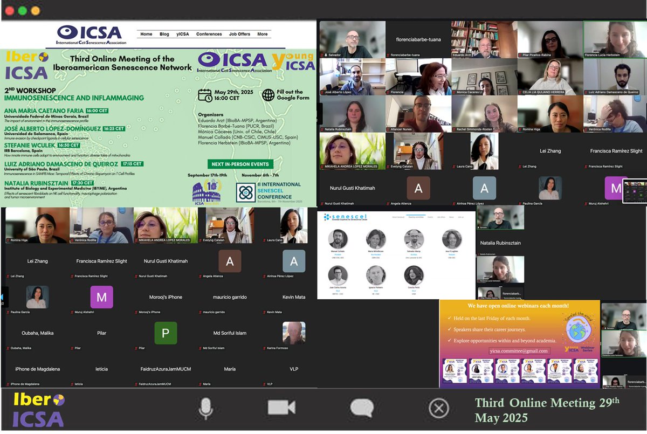Click the green P avatar for Pilar
This screenshot has width=647, height=434.
click(x=166, y=333)
